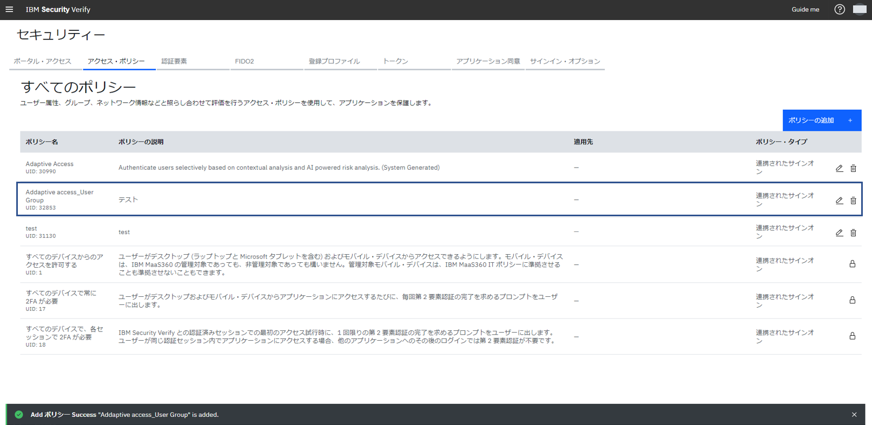Select the Adaptive Access policy name

tap(49, 164)
